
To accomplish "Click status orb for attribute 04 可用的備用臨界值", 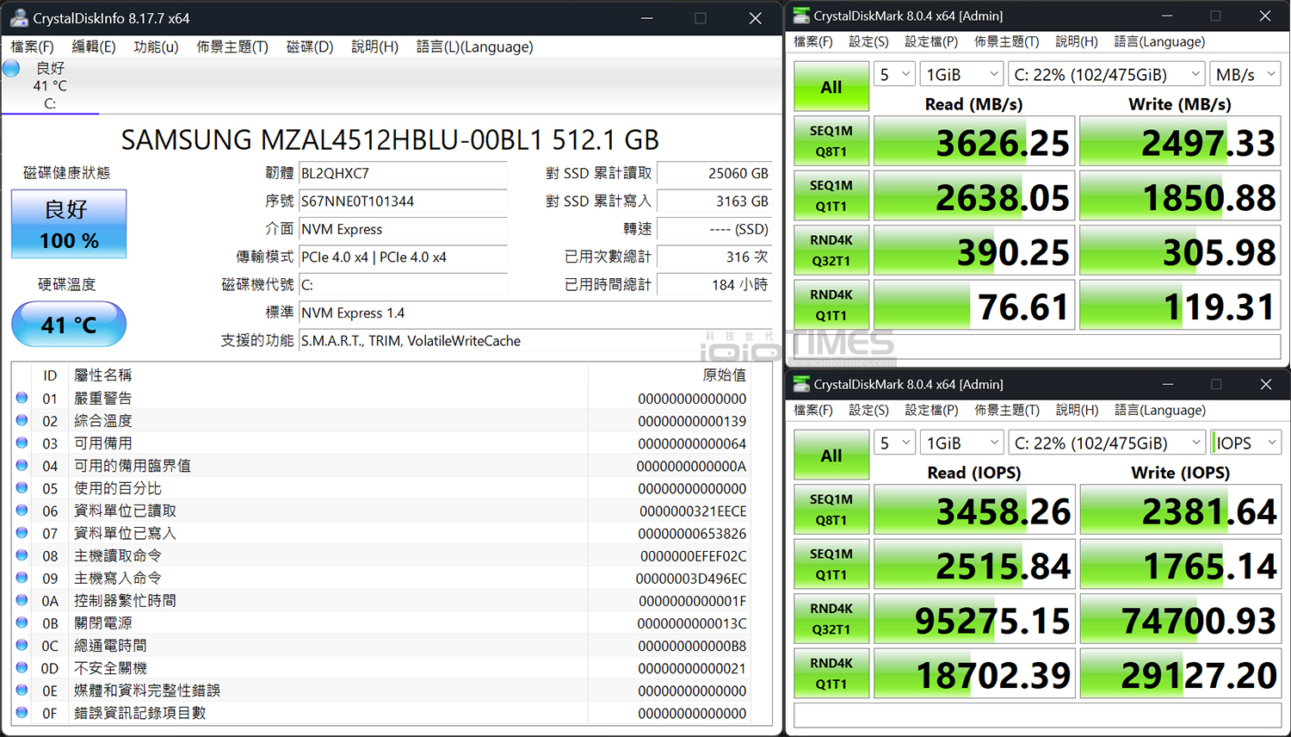I will coord(22,465).
